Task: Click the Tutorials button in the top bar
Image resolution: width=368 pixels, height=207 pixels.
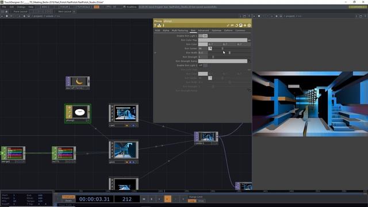Action: click(84, 7)
